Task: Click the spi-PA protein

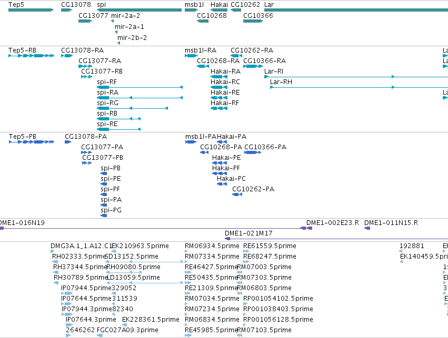Action: click(104, 205)
